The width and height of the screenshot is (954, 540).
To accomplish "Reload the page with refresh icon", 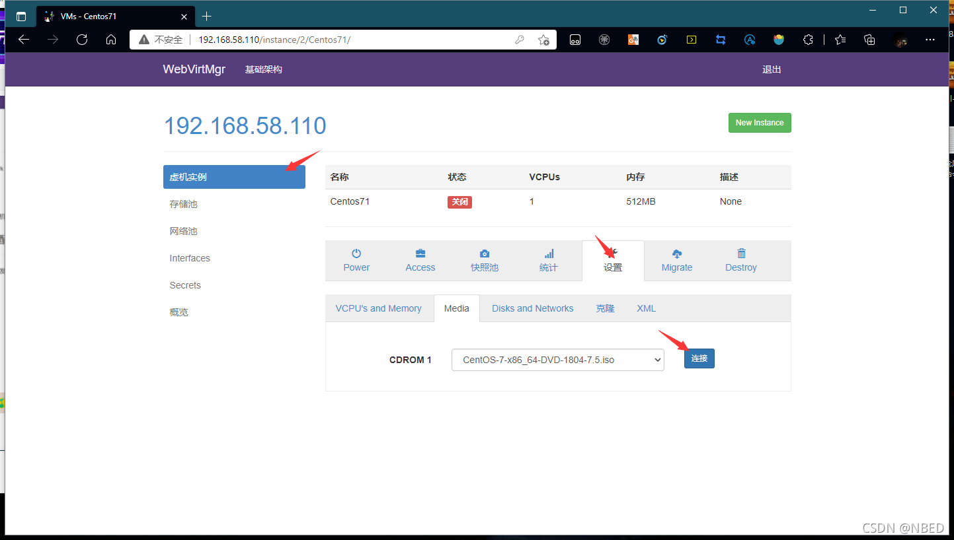I will click(x=82, y=40).
